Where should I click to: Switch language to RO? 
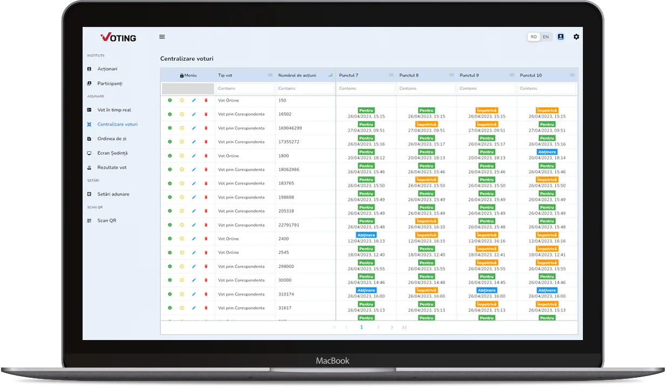coord(534,37)
